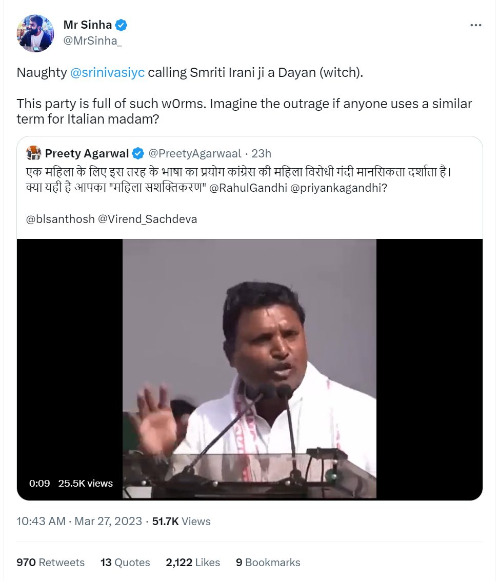The width and height of the screenshot is (498, 581).
Task: Open Mr Sinha display name profile
Action: point(88,25)
